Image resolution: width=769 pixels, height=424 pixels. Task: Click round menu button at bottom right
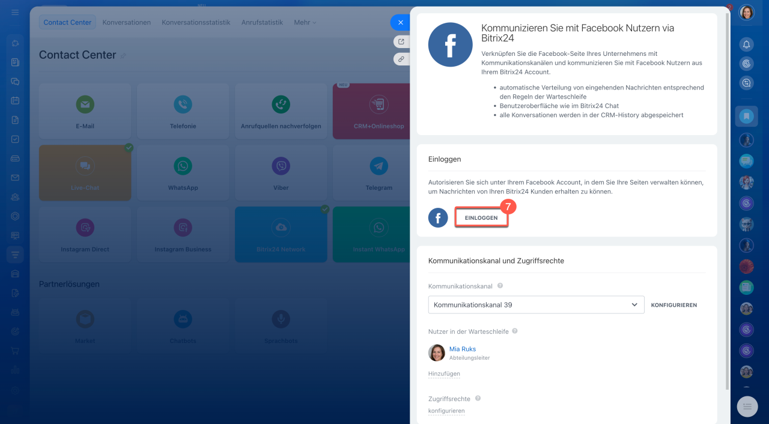click(747, 407)
